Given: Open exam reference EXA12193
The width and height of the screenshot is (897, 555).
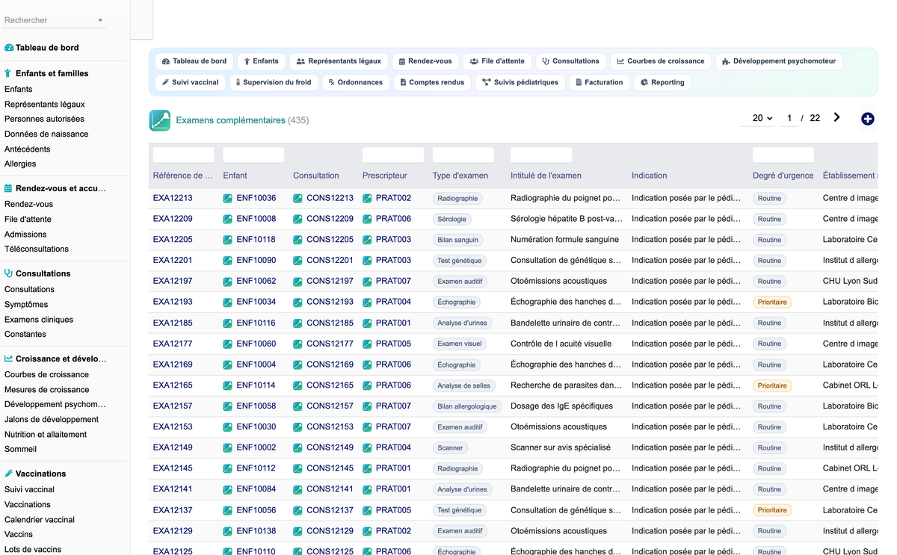Looking at the screenshot, I should 173,303.
